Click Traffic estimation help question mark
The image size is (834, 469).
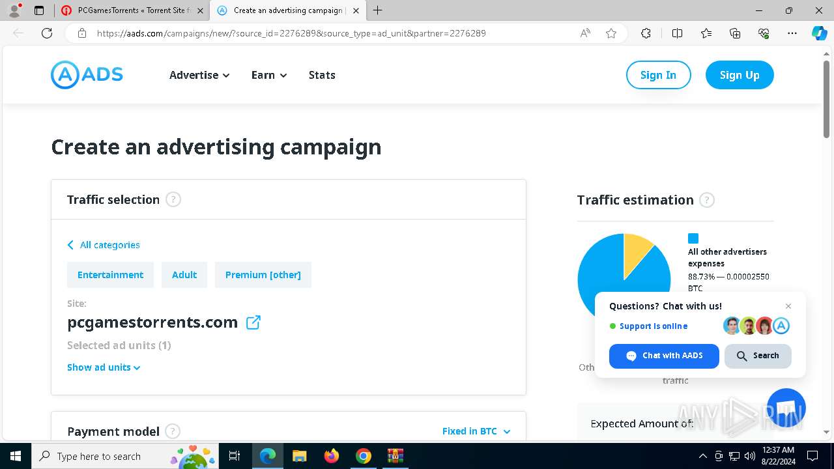tap(706, 200)
